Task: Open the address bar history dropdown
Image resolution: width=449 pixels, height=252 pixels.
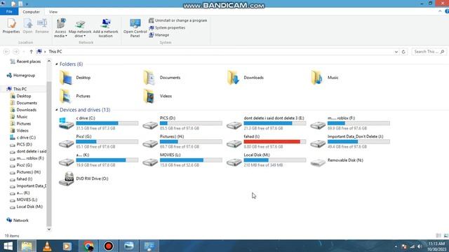Action: pyautogui.click(x=396, y=52)
